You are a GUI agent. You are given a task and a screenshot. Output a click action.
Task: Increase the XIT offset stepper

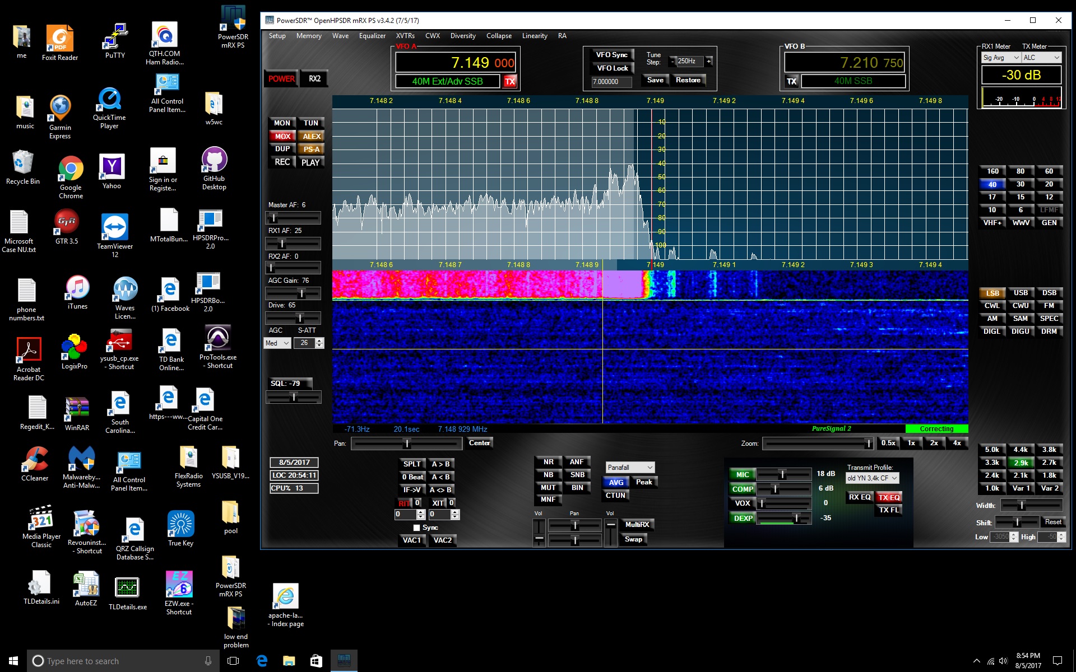[455, 512]
